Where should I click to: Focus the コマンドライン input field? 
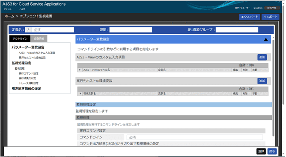point(195,137)
